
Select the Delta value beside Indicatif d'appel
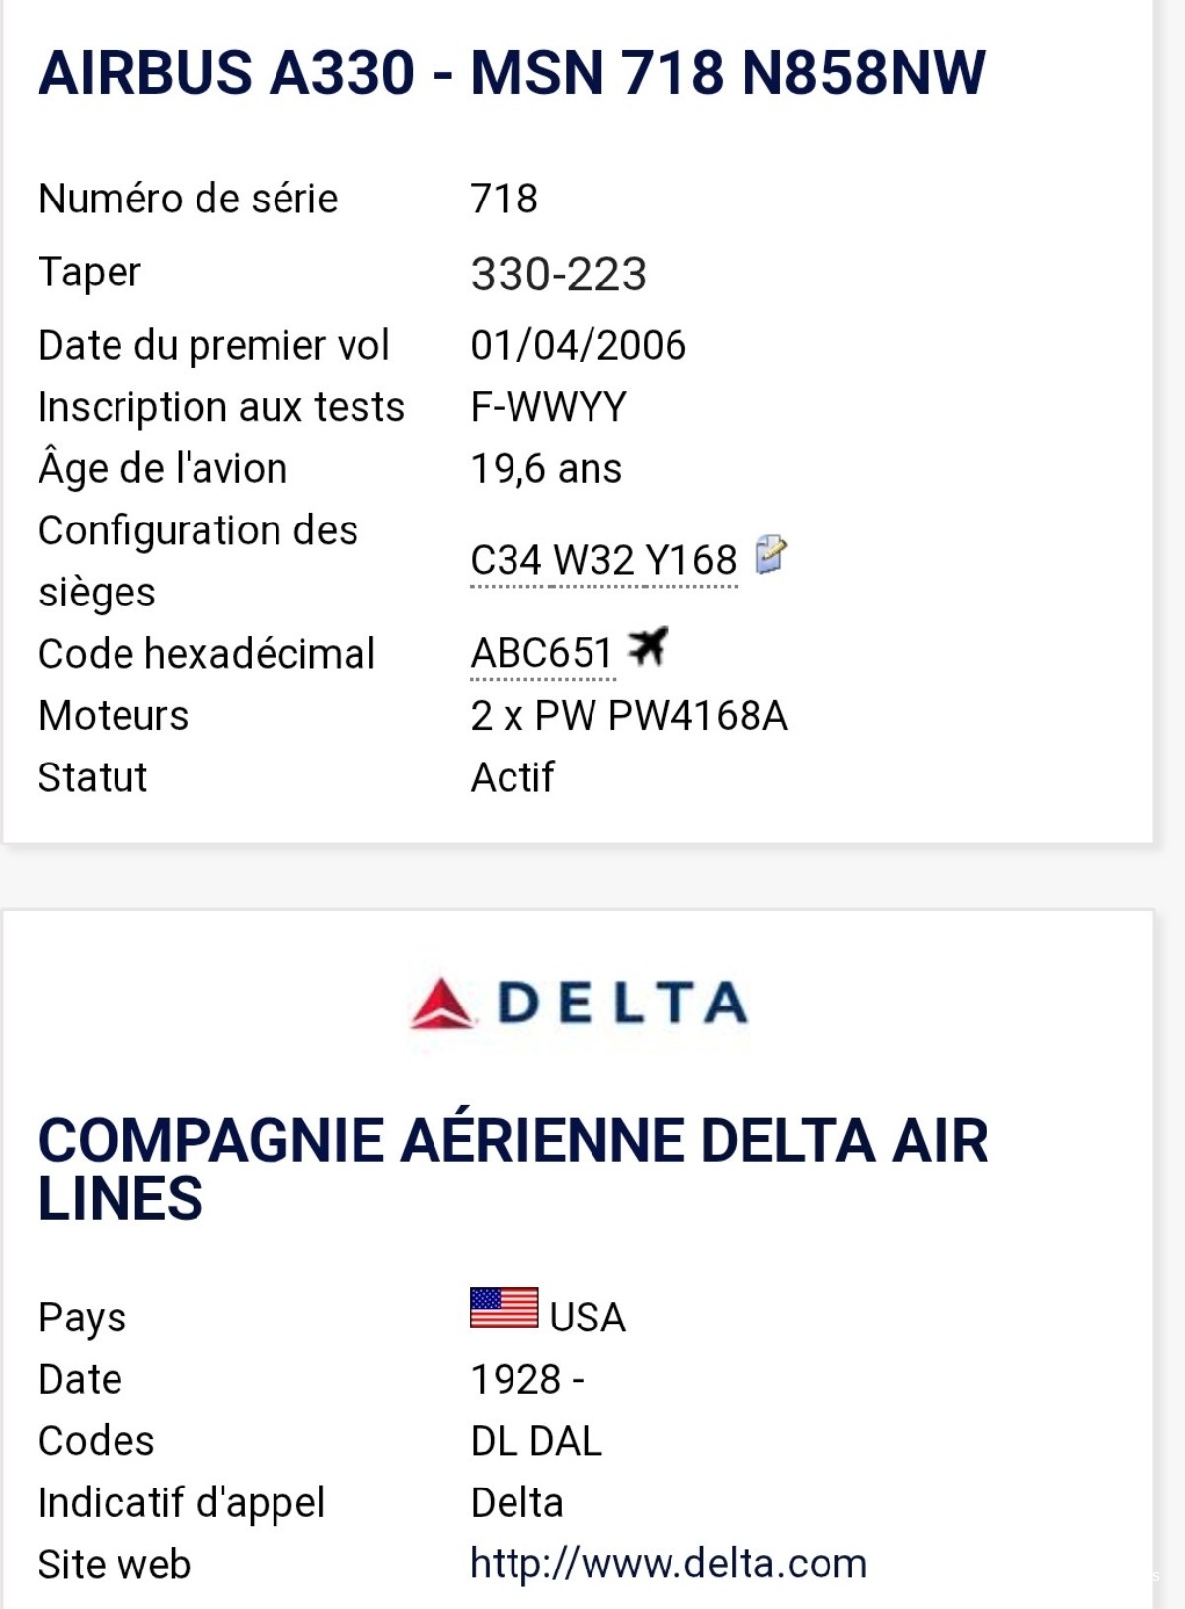[x=516, y=1503]
